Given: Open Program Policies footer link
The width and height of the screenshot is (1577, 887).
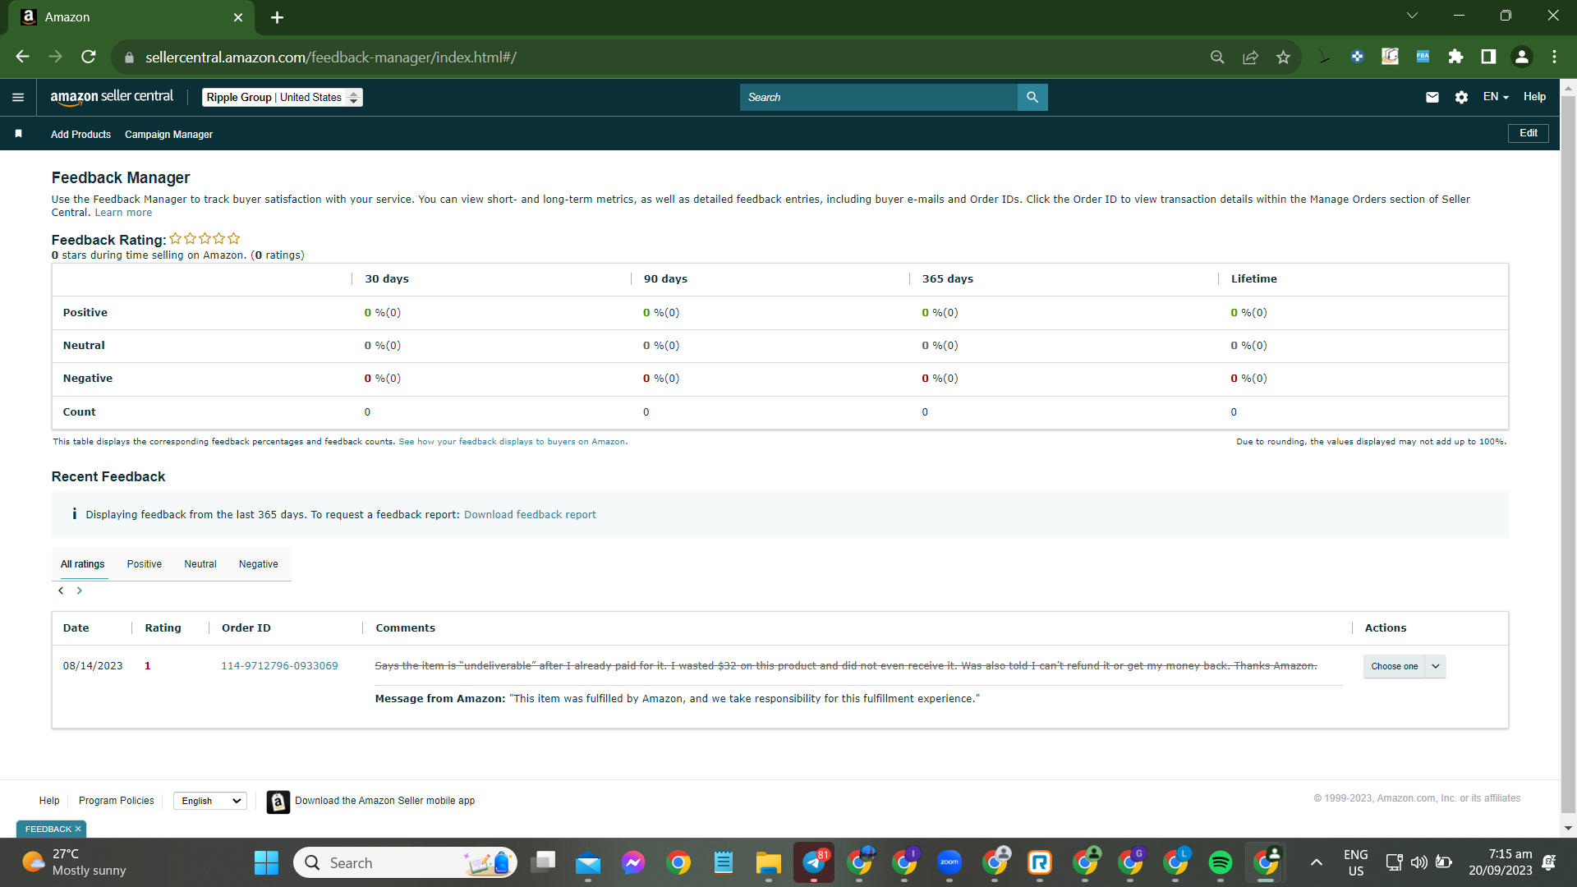Looking at the screenshot, I should 117,801.
